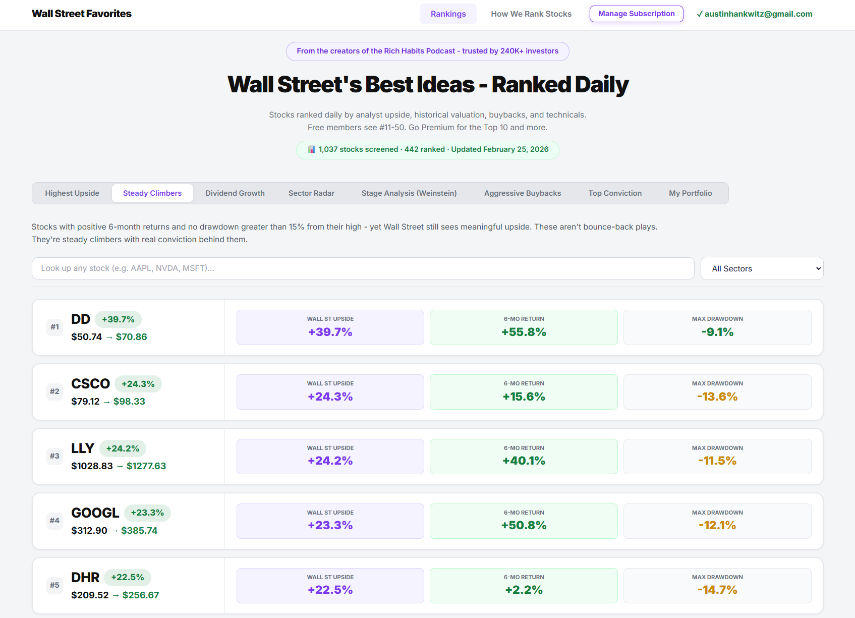Click the 'Wall Street's Best Ideas - Ranked Daily' heading

(x=428, y=84)
